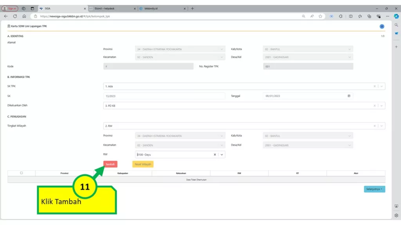Go to browser home page icon
The height and width of the screenshot is (225, 401).
click(24, 16)
